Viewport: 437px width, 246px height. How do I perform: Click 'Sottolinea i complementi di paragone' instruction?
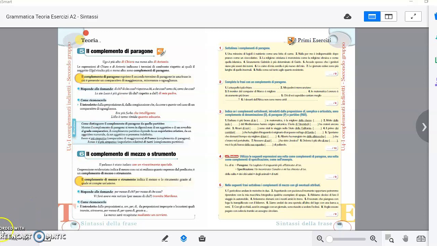click(248, 48)
